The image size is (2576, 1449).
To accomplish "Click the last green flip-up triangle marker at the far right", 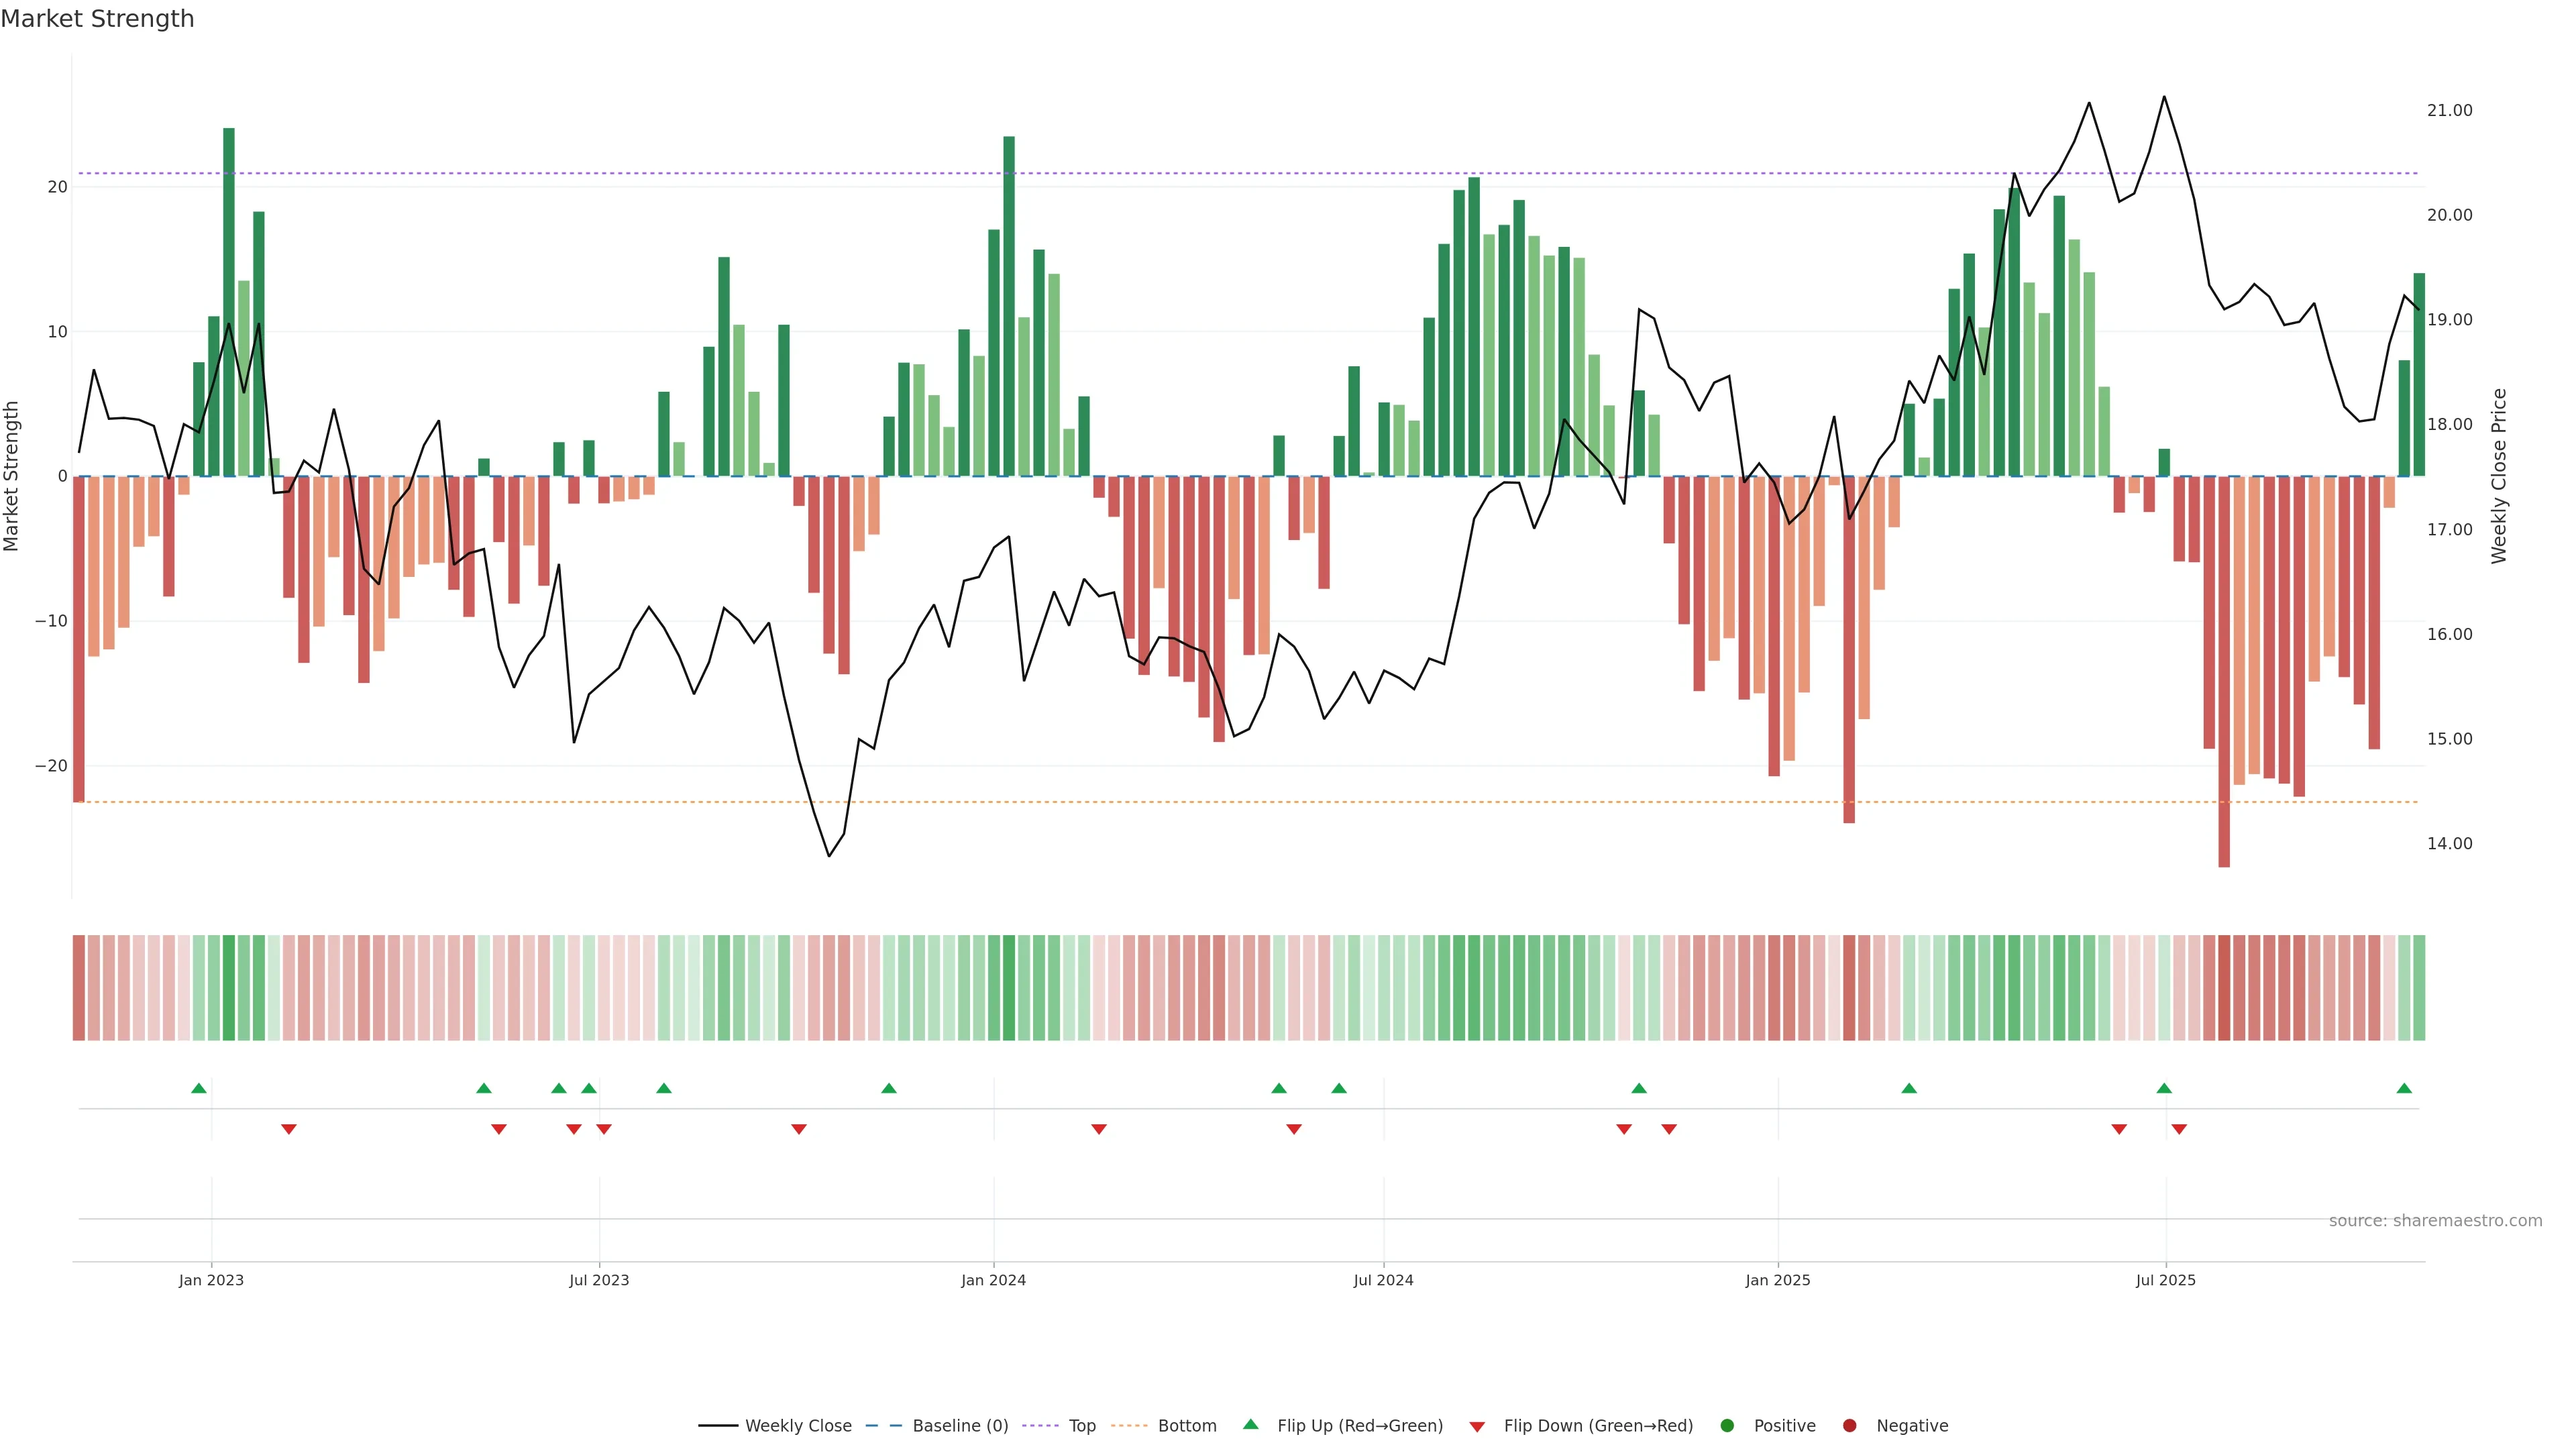I will click(x=2404, y=1088).
